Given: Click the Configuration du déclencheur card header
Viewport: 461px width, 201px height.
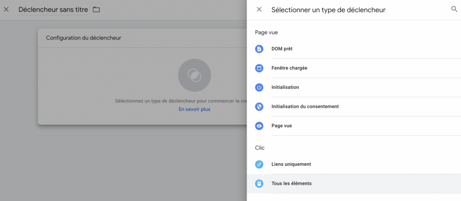Looking at the screenshot, I should 83,38.
